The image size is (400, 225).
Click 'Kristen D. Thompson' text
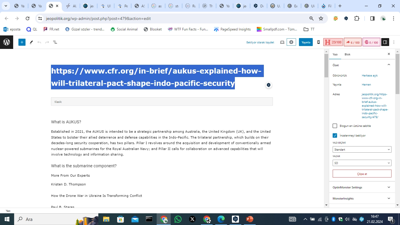(x=69, y=184)
